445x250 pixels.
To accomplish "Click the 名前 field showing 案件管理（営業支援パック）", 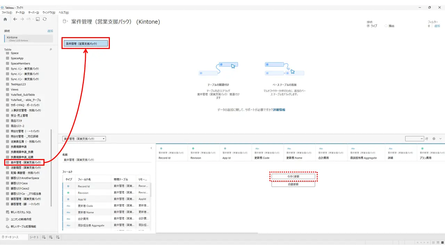I will click(107, 160).
